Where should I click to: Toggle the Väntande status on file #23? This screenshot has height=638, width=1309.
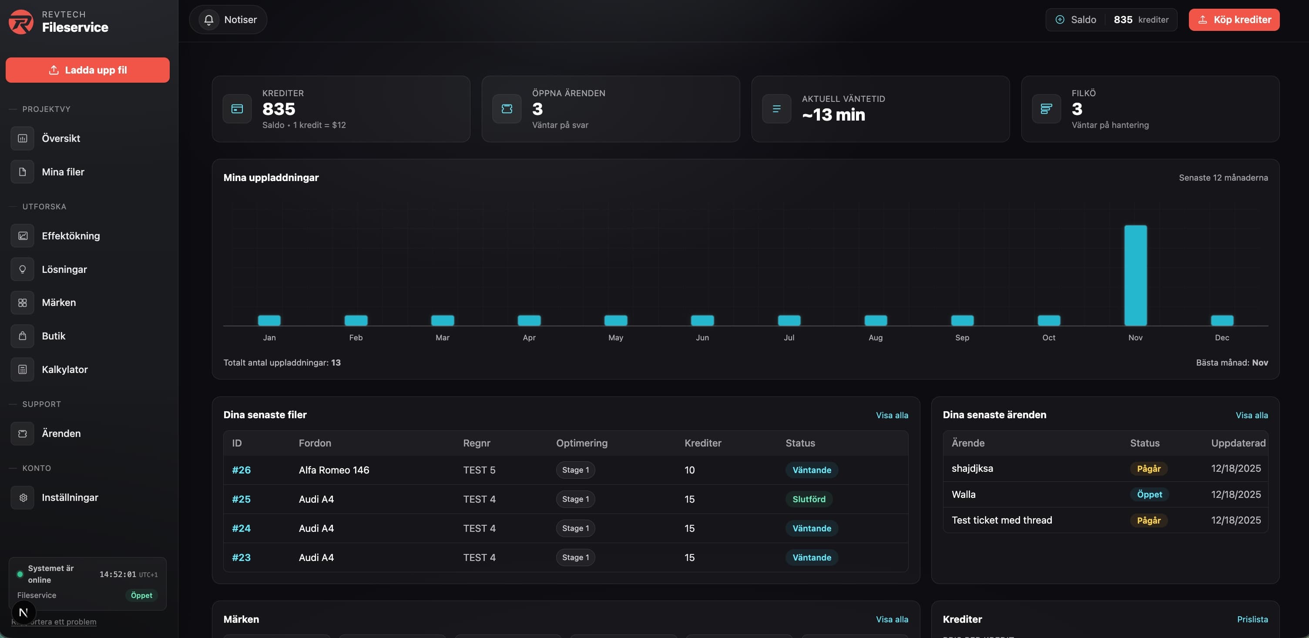812,557
